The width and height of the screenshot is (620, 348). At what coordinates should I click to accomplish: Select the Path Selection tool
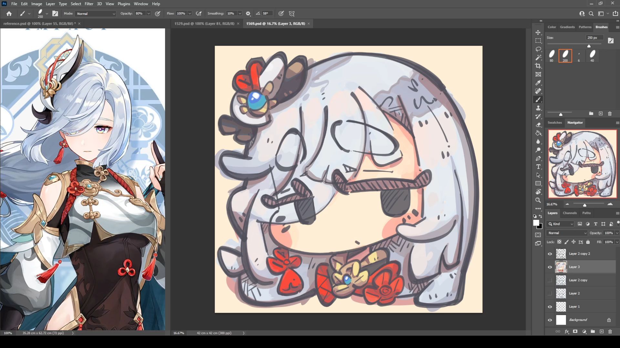point(538,175)
